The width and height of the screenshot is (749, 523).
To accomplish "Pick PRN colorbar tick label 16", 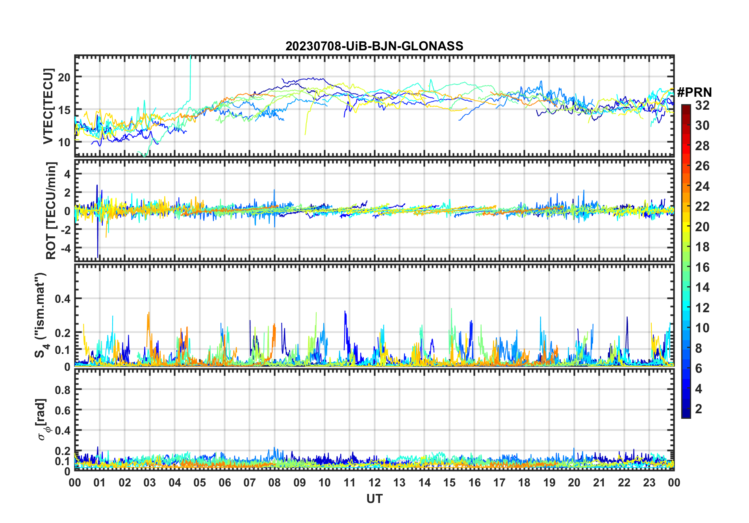I will (x=702, y=267).
